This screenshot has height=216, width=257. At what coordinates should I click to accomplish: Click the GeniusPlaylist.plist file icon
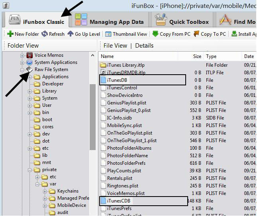(103, 103)
